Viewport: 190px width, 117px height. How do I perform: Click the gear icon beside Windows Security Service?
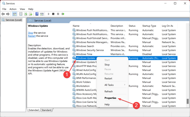coord(74,50)
